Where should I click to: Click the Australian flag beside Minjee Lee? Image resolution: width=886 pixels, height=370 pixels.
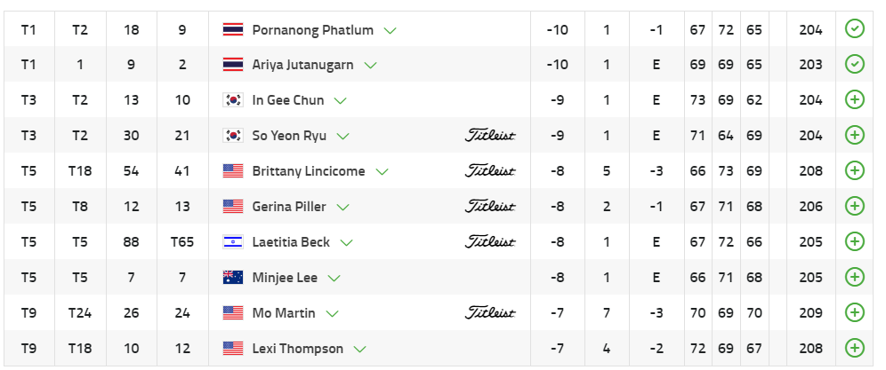point(233,278)
